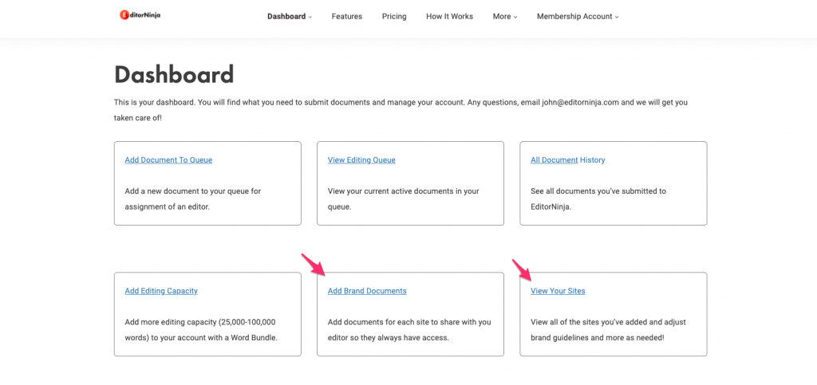The image size is (817, 385).
Task: Open the Pricing page
Action: click(x=394, y=17)
